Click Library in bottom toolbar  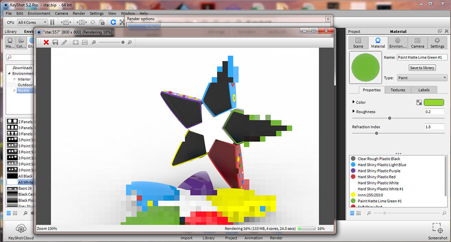208,238
